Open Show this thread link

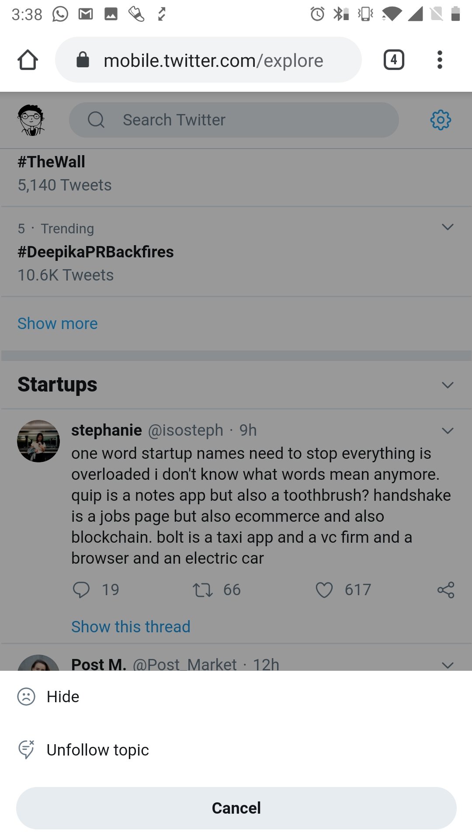(x=131, y=627)
